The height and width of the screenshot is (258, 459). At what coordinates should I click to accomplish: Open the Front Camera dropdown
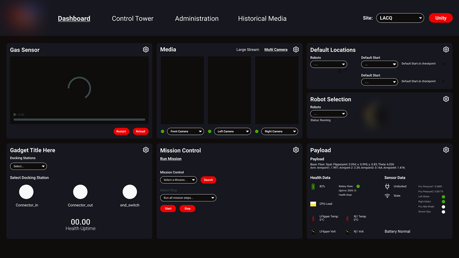(x=185, y=131)
